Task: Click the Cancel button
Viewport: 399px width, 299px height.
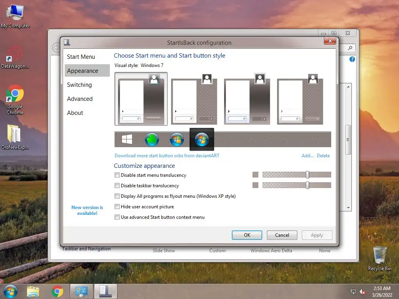Action: (282, 235)
